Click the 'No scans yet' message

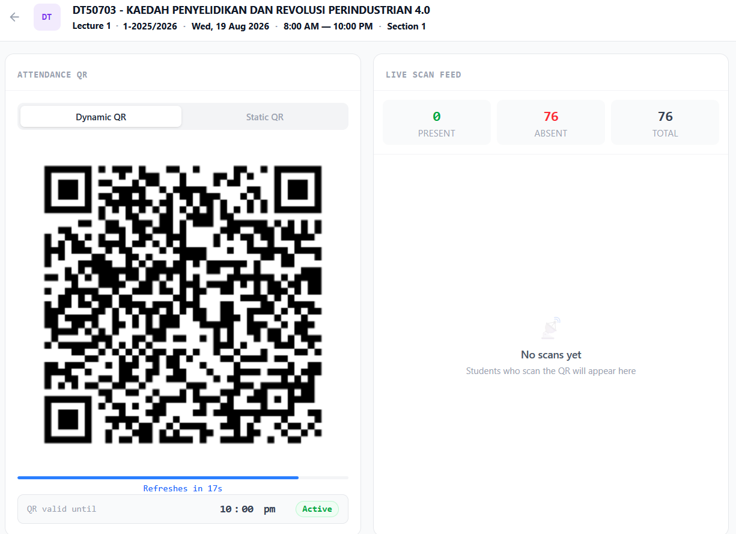551,355
